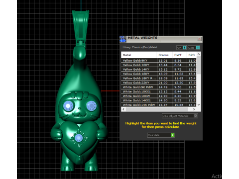Click the 9.72 DWT cell
239x179 pixels.
(180, 70)
